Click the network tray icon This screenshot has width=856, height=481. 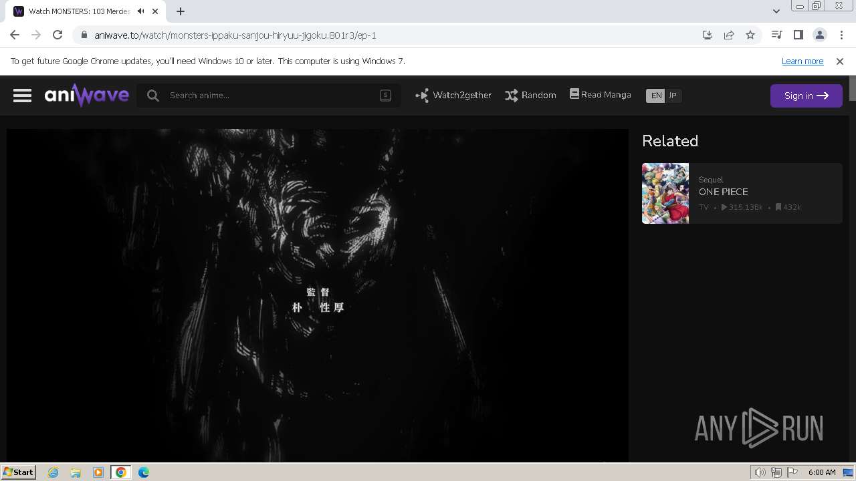(776, 472)
